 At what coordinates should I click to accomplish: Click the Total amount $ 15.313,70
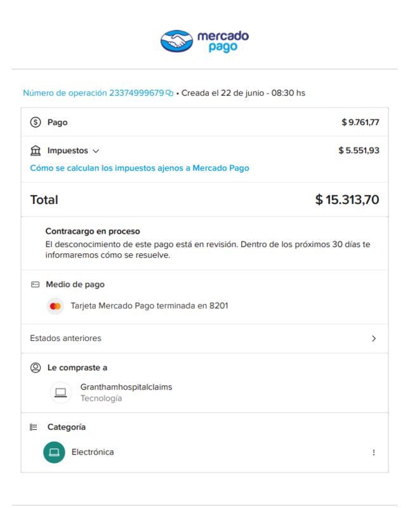coord(347,199)
